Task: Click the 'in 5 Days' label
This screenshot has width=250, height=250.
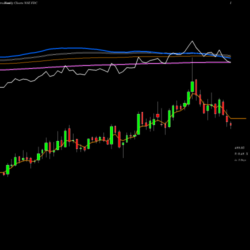Action: (240, 160)
